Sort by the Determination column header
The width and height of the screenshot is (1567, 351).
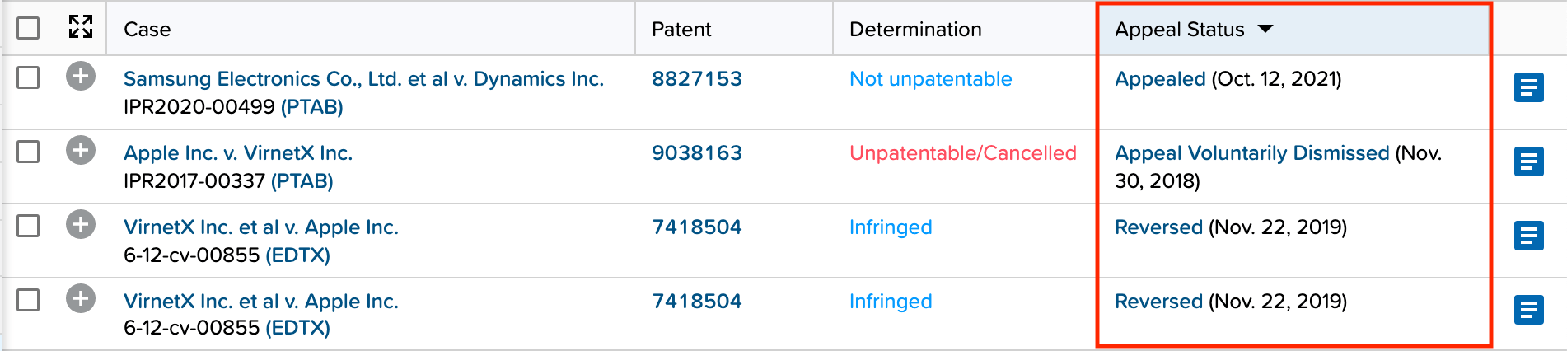coord(915,30)
